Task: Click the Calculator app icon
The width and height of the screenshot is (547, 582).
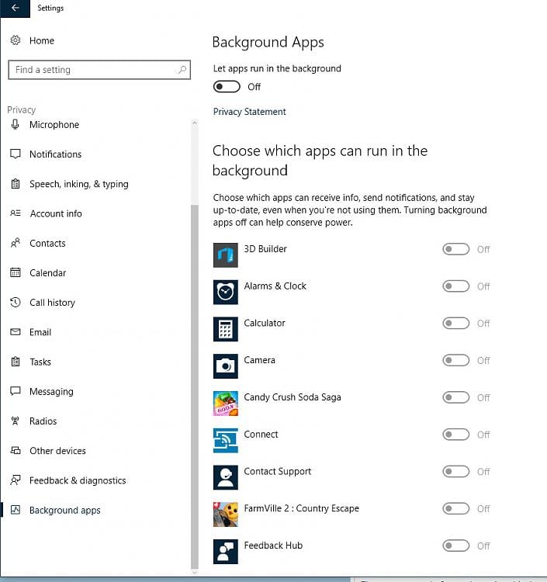Action: pos(225,329)
